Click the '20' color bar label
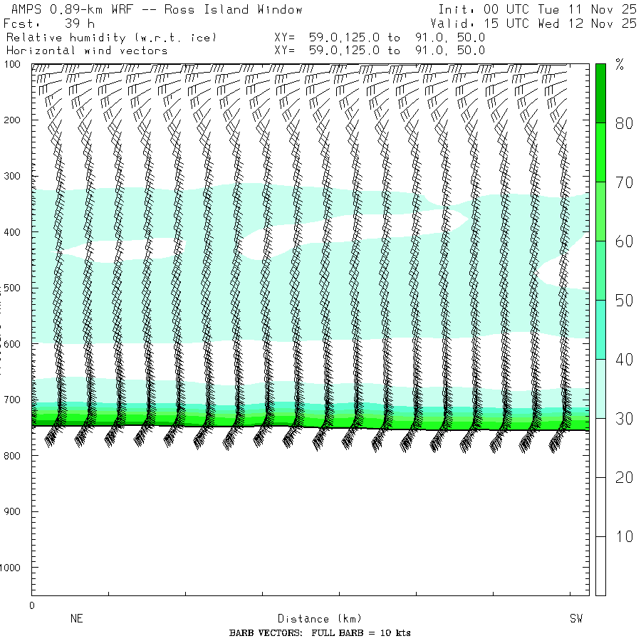The height and width of the screenshot is (641, 641). pyautogui.click(x=624, y=477)
